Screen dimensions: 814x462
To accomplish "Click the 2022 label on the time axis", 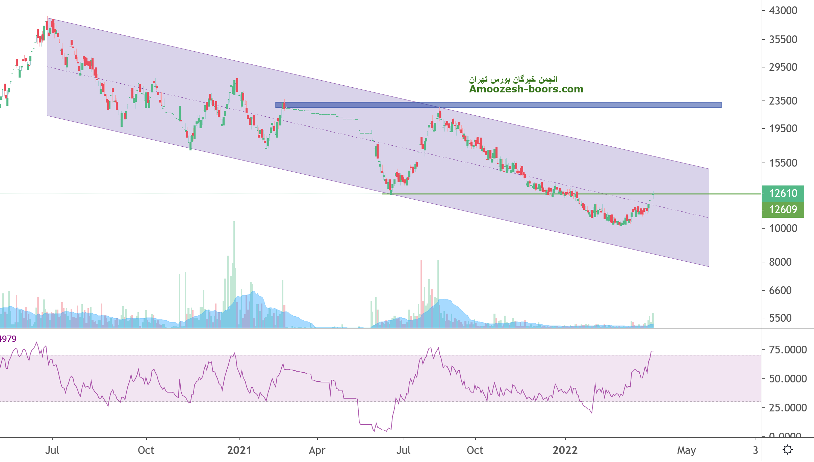I will click(x=565, y=450).
